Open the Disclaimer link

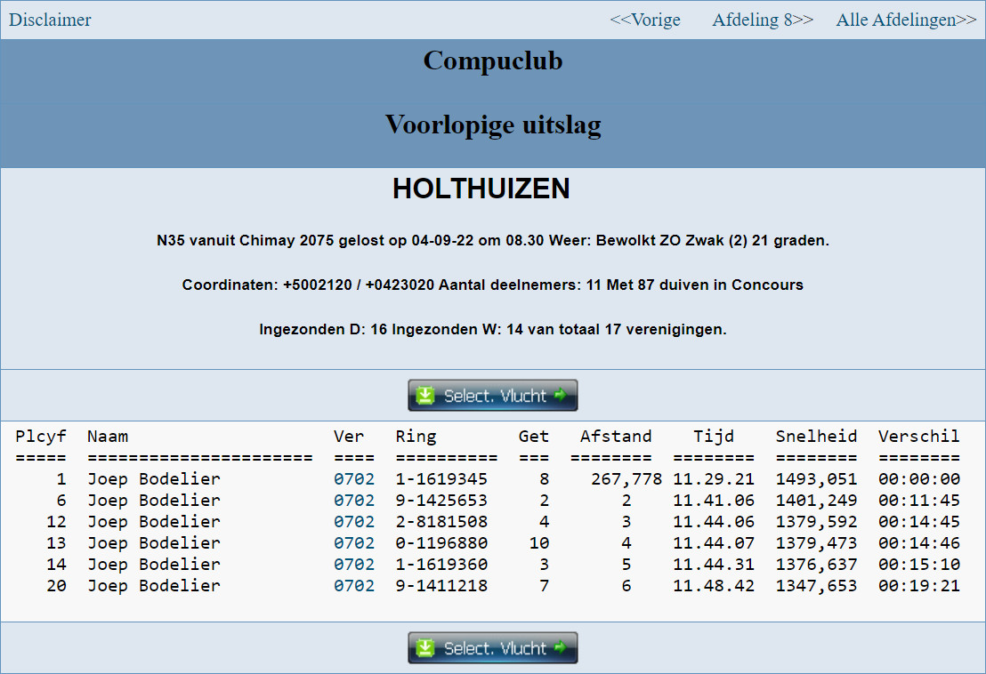pyautogui.click(x=50, y=20)
